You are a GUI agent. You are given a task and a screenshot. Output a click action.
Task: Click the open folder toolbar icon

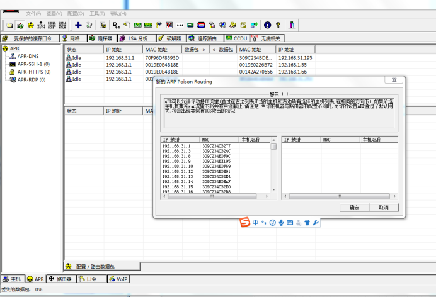tap(9, 25)
